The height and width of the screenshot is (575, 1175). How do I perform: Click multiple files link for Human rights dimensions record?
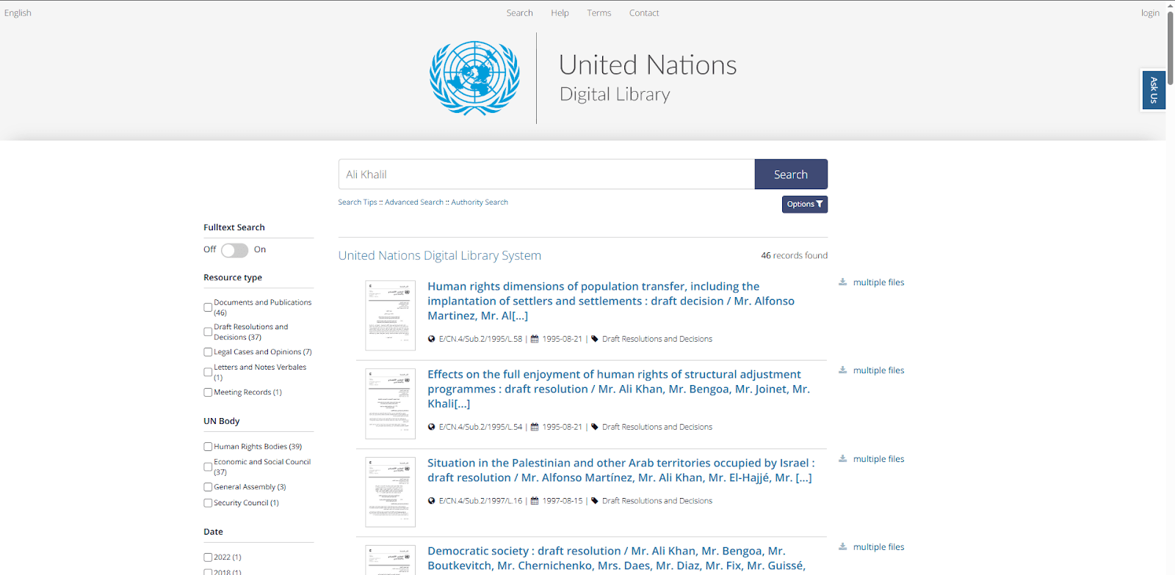[878, 282]
